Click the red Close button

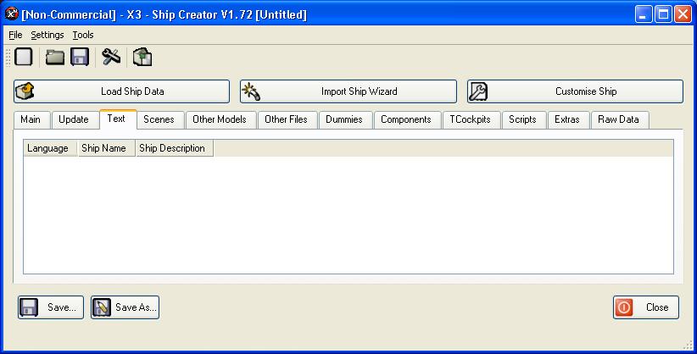[x=646, y=307]
